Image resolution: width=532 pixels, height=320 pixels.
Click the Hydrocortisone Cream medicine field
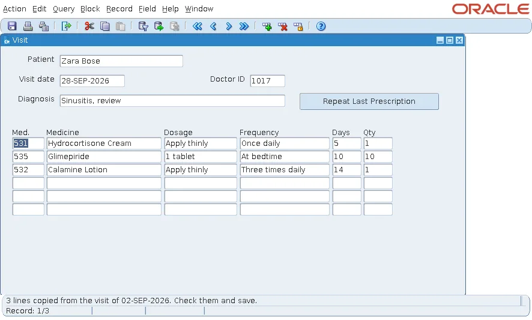[x=104, y=143]
